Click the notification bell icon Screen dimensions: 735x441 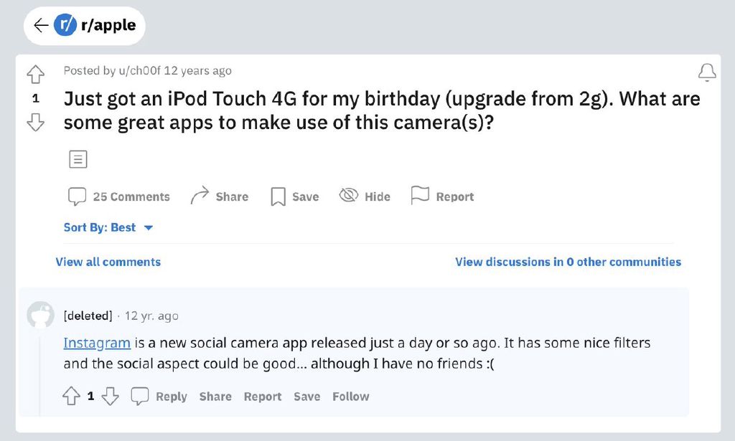[707, 72]
